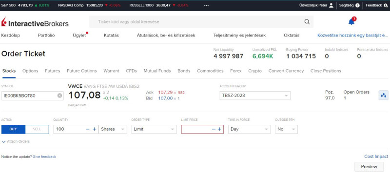Image resolution: width=390 pixels, height=176 pixels.
Task: Open the Ügylet menu
Action: click(x=79, y=35)
